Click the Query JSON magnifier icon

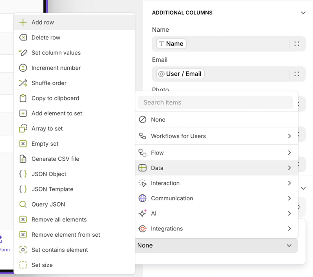click(24, 204)
